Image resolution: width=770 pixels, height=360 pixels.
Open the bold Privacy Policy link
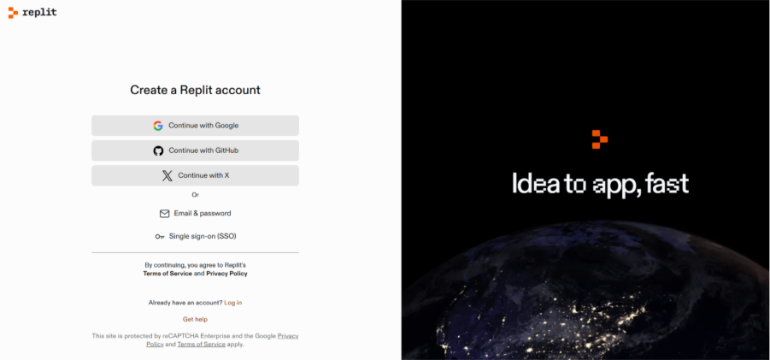226,274
